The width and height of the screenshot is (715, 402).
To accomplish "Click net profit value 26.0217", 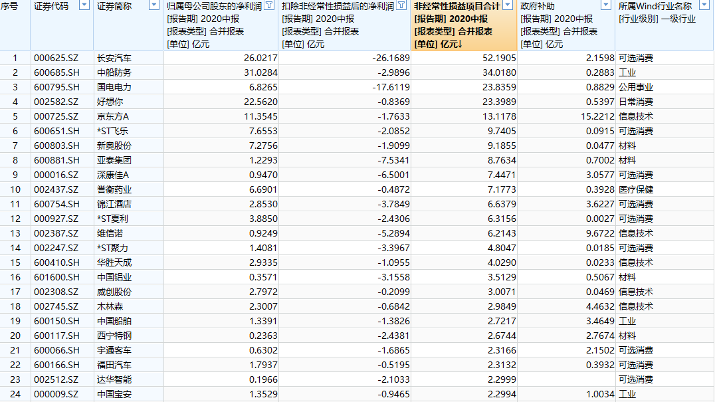I will (x=260, y=58).
